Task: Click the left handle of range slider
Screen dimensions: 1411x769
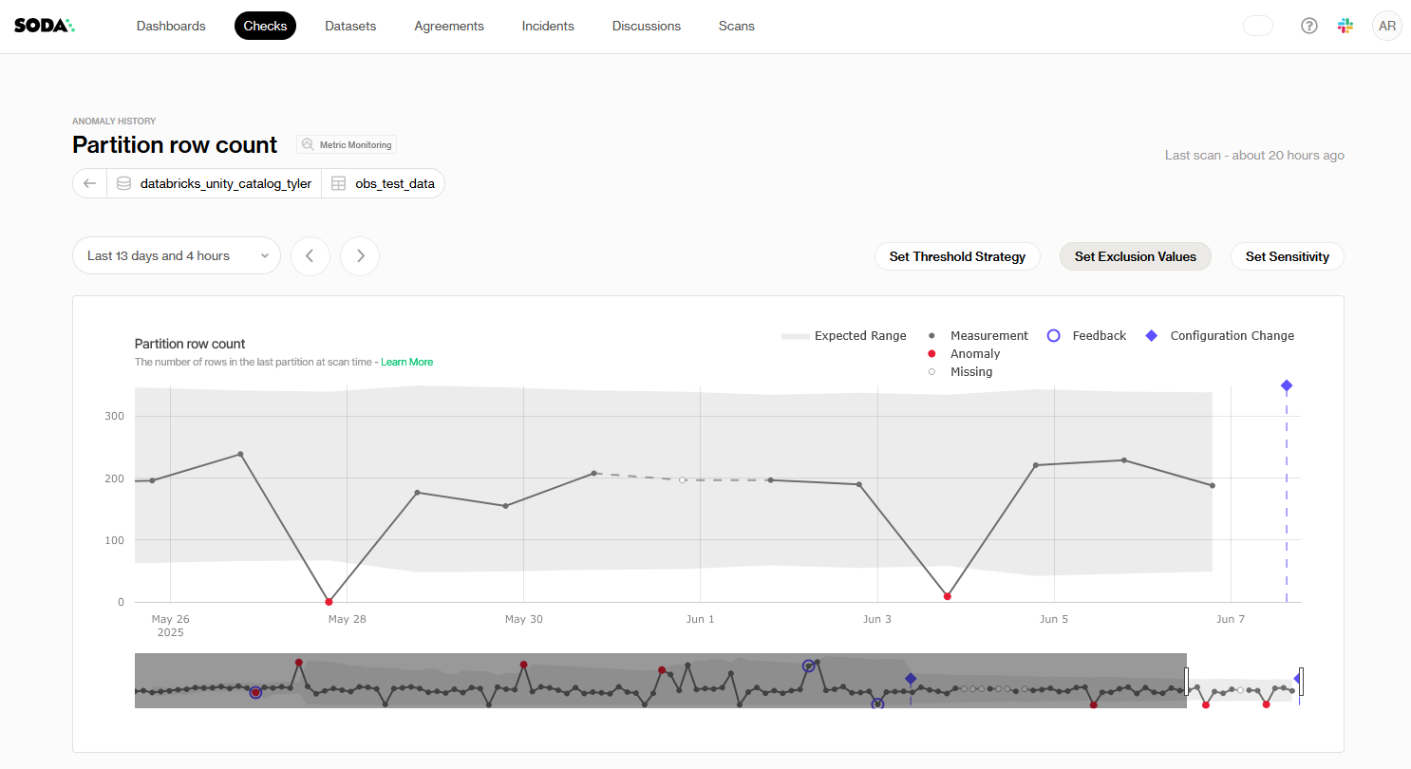Action: (1187, 681)
